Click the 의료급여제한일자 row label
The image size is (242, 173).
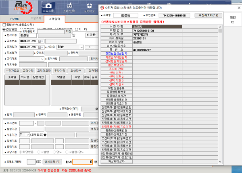click(117, 58)
